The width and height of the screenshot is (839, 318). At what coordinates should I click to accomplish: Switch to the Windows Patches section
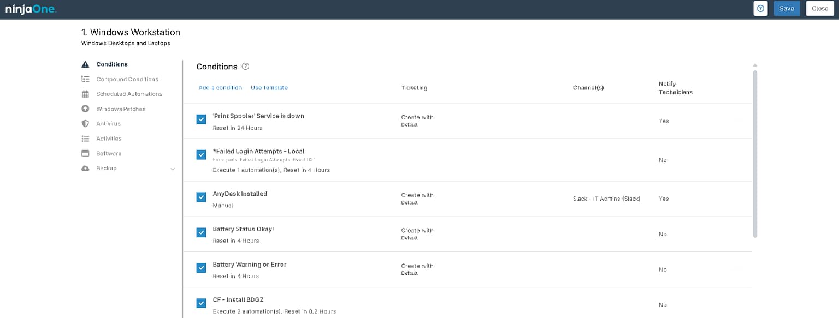tap(121, 109)
